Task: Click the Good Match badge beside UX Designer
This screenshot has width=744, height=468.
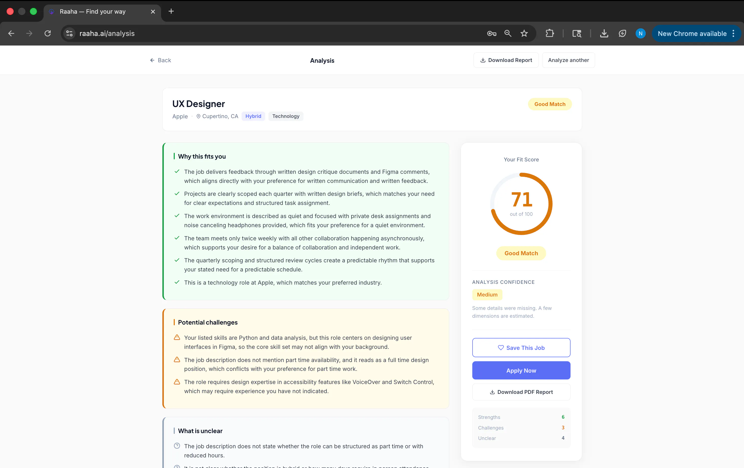Action: pos(550,104)
